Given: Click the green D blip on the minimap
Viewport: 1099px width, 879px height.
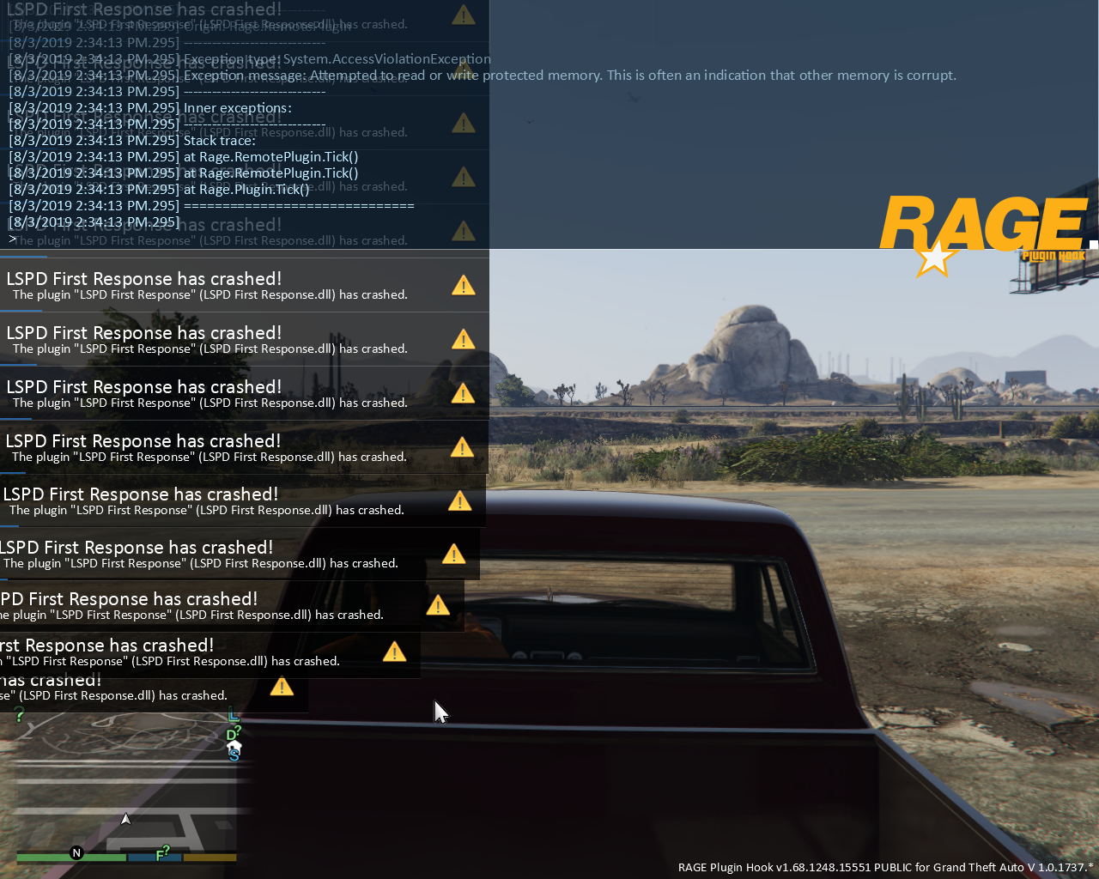Looking at the screenshot, I should [x=233, y=733].
